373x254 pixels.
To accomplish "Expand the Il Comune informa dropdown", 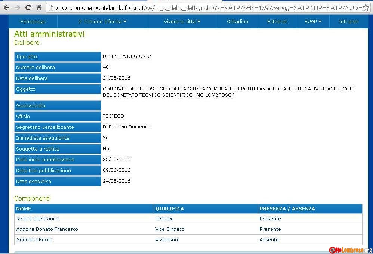I will [102, 21].
